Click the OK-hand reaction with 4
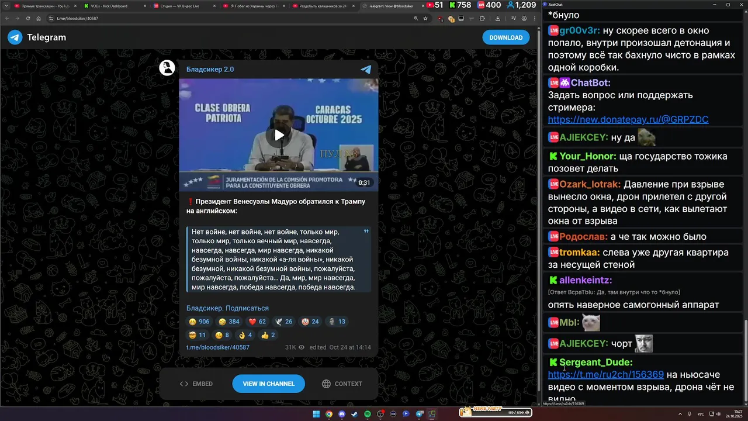 click(245, 335)
